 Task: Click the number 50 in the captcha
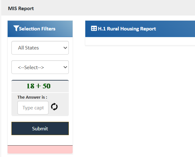47,86
